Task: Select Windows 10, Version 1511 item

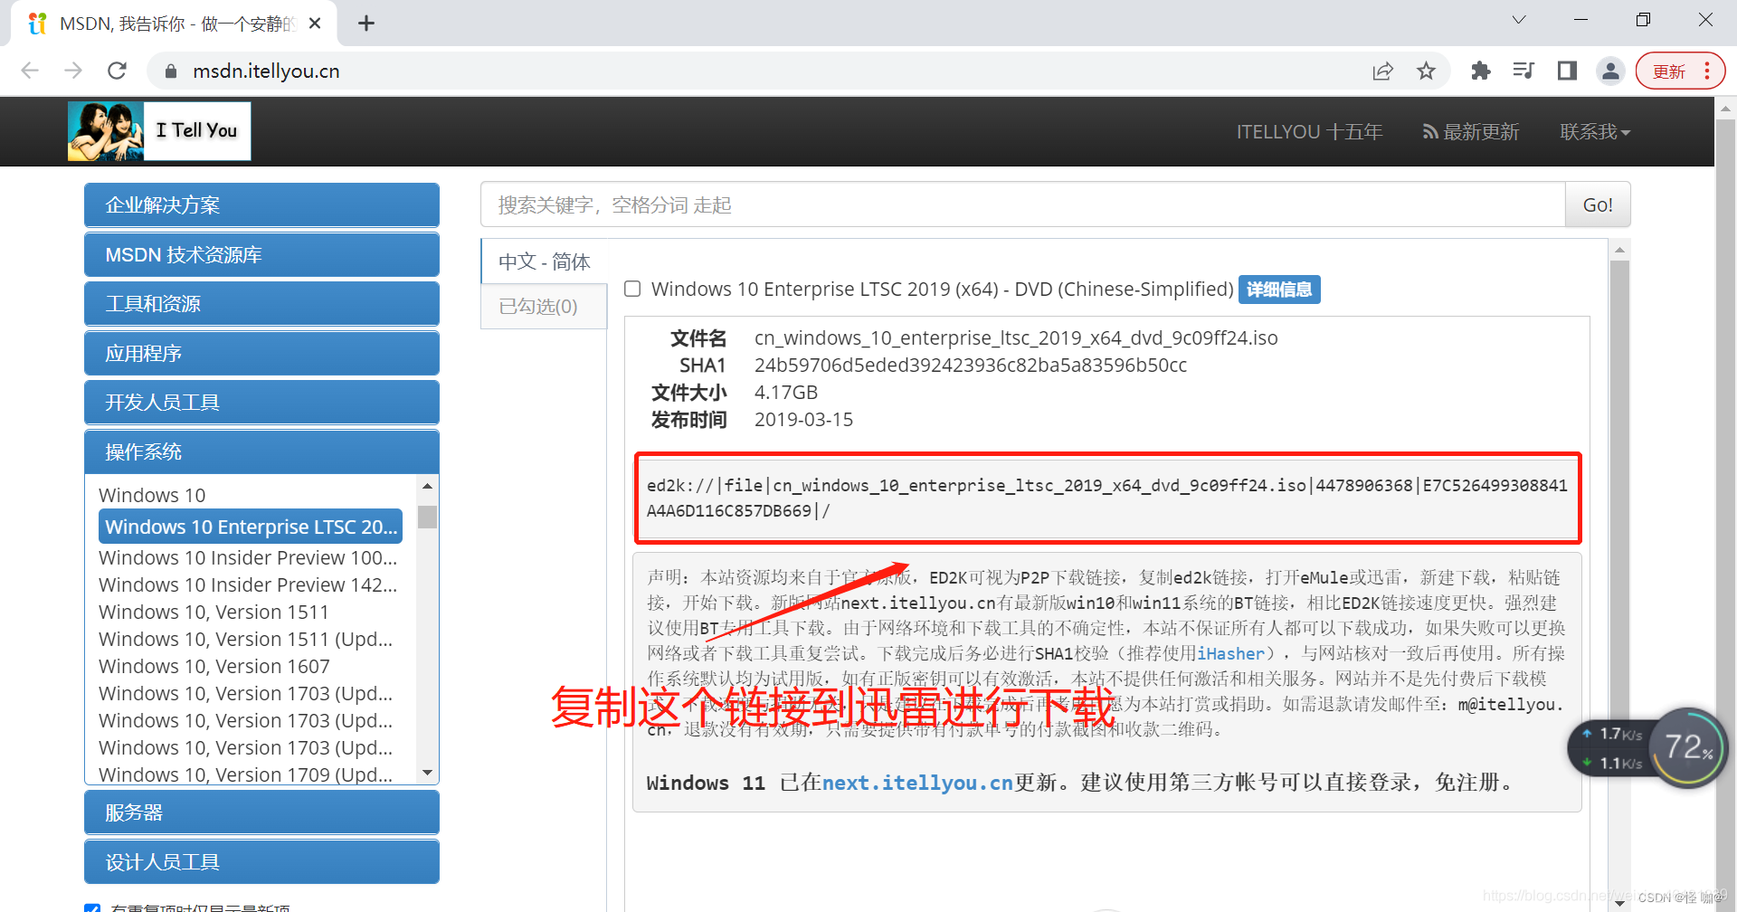Action: (x=214, y=613)
